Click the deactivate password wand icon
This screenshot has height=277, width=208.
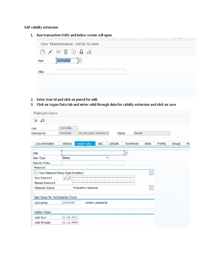click(70, 178)
